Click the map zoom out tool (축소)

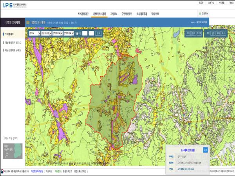coord(224,34)
